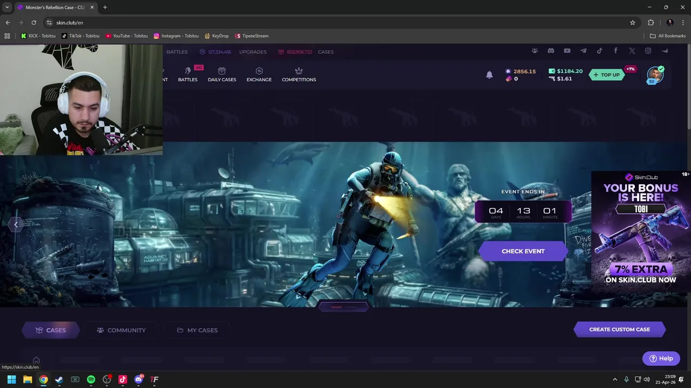Viewport: 691px width, 388px height.
Task: Bookmark this page with star icon
Action: point(633,23)
